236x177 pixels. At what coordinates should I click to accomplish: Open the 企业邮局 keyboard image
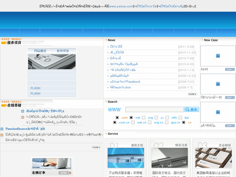pyautogui.click(x=213, y=158)
